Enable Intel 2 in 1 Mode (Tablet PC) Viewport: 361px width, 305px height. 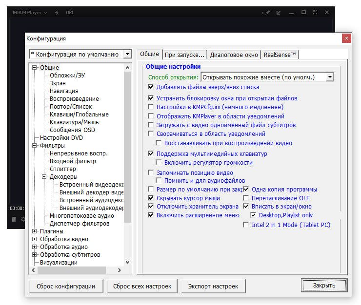(246, 225)
